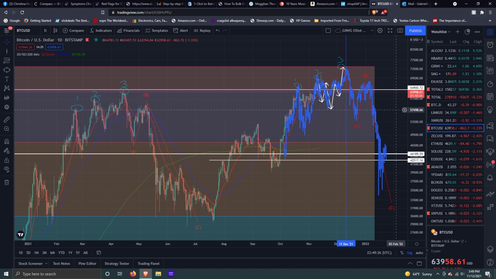
Task: Select the crosshair cursor tool
Action: click(x=7, y=41)
